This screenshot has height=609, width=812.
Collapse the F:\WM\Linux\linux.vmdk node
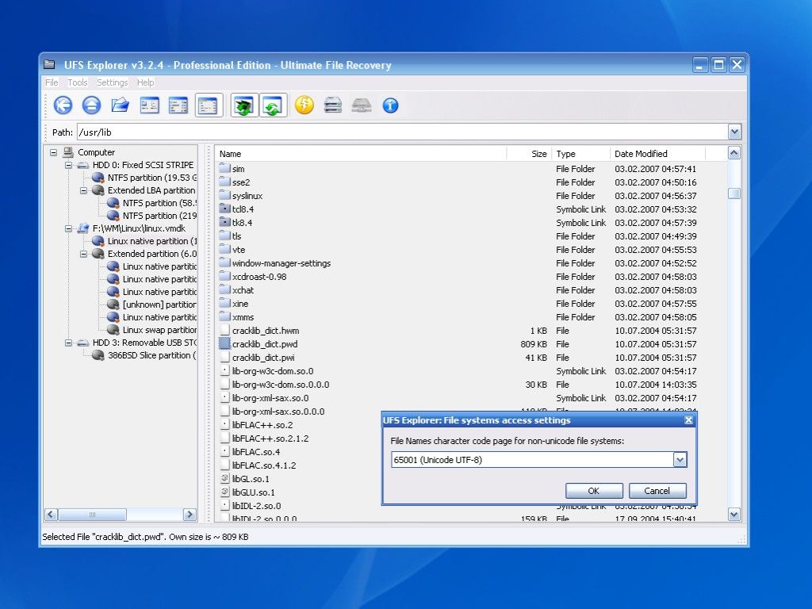point(68,228)
